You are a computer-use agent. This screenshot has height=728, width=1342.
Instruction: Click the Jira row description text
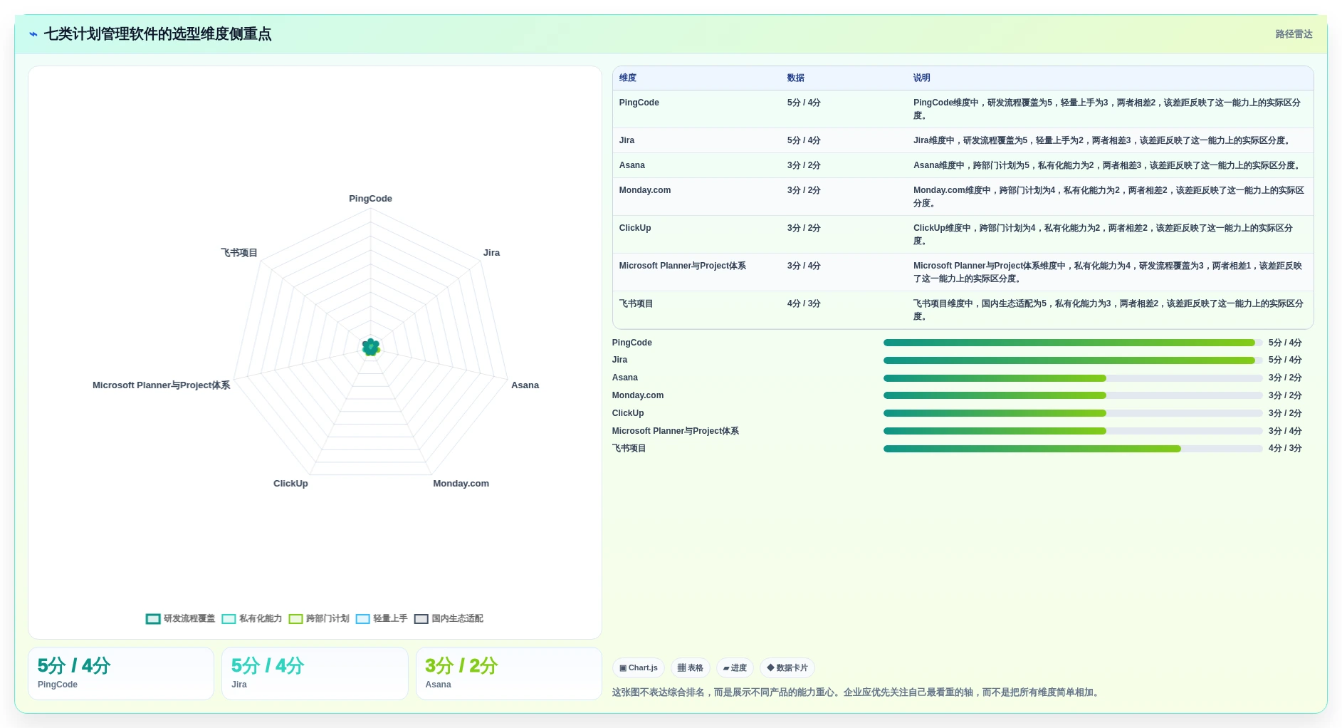click(1103, 140)
